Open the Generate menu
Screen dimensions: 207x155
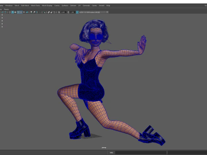86,6
